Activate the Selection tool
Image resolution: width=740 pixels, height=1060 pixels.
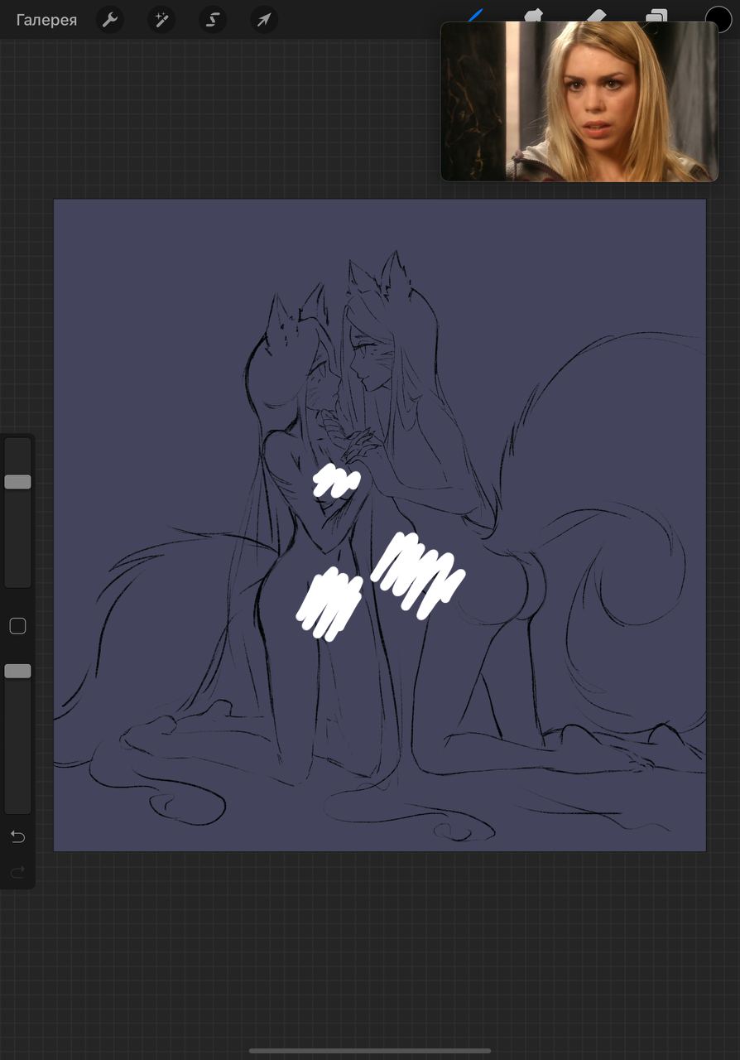pos(213,20)
